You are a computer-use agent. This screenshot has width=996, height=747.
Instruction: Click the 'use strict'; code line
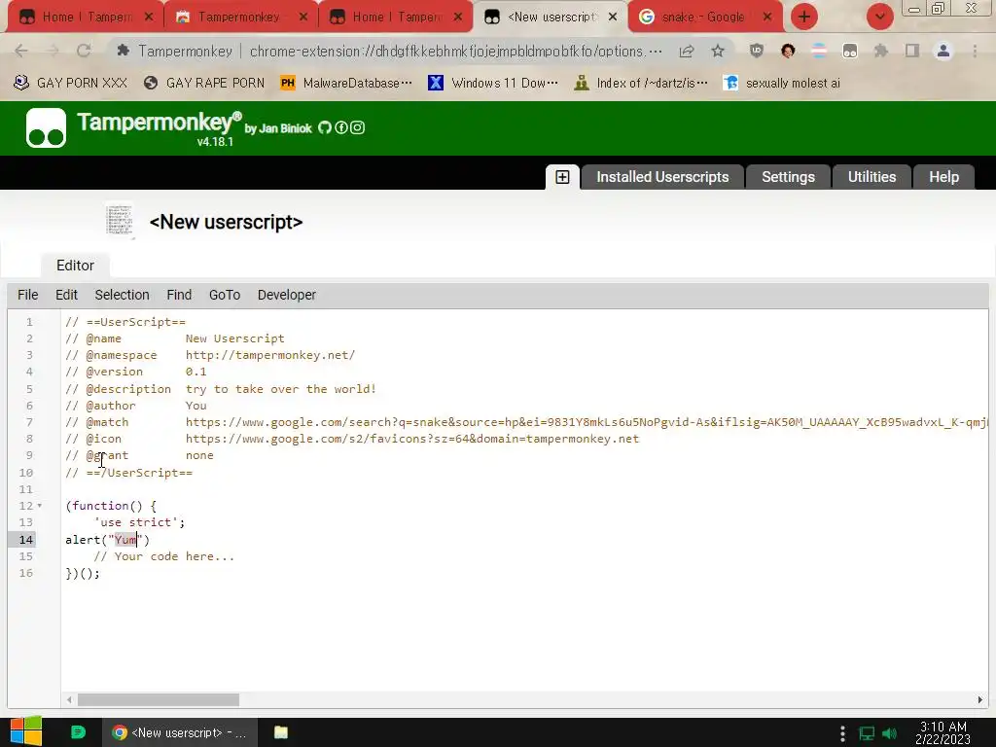pos(139,522)
